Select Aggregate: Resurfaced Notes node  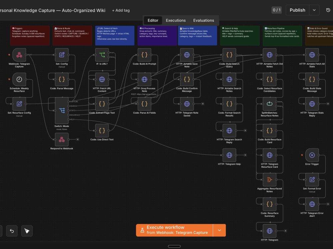pos(269,180)
